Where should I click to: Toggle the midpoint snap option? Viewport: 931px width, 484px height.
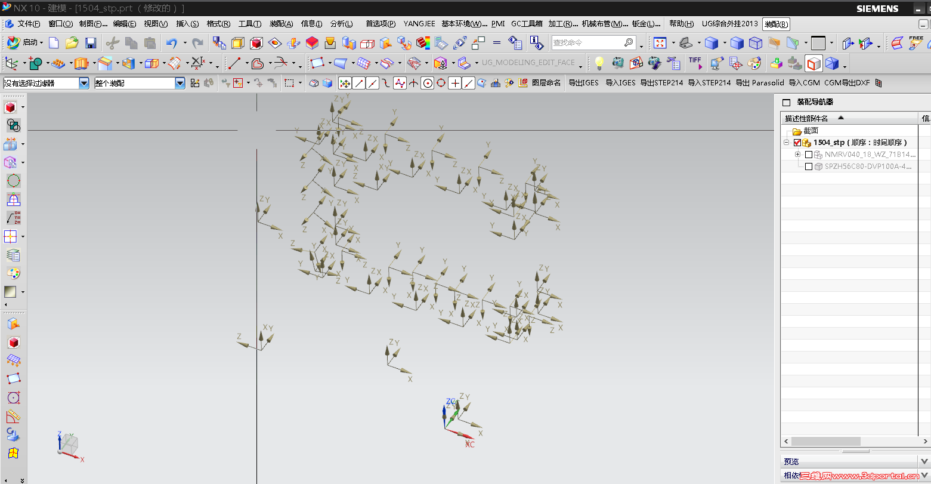pos(373,83)
